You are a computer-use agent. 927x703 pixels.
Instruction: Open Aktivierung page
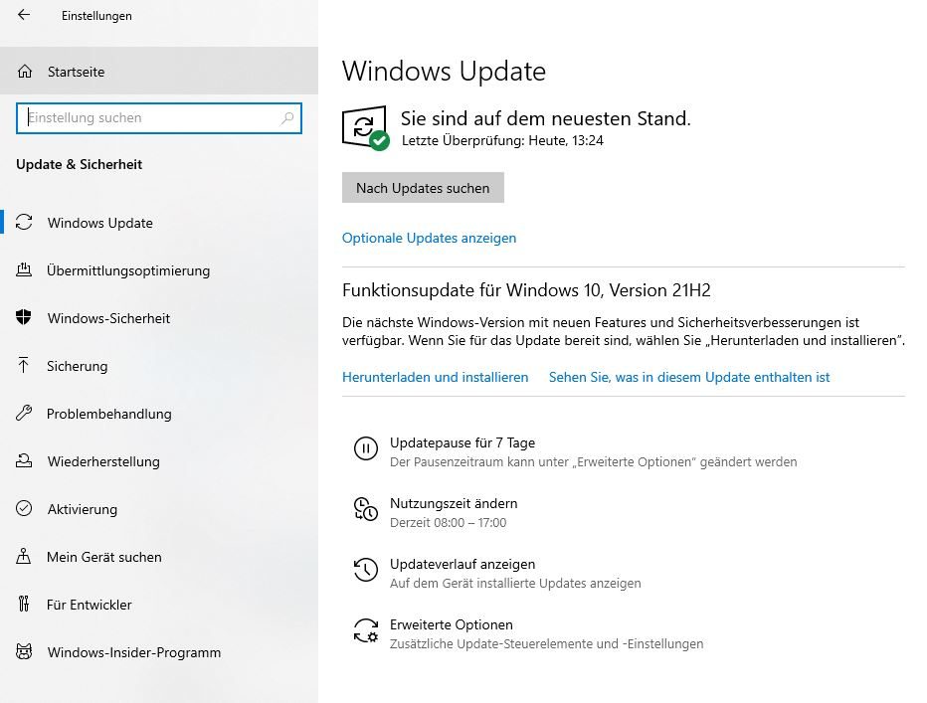point(159,509)
